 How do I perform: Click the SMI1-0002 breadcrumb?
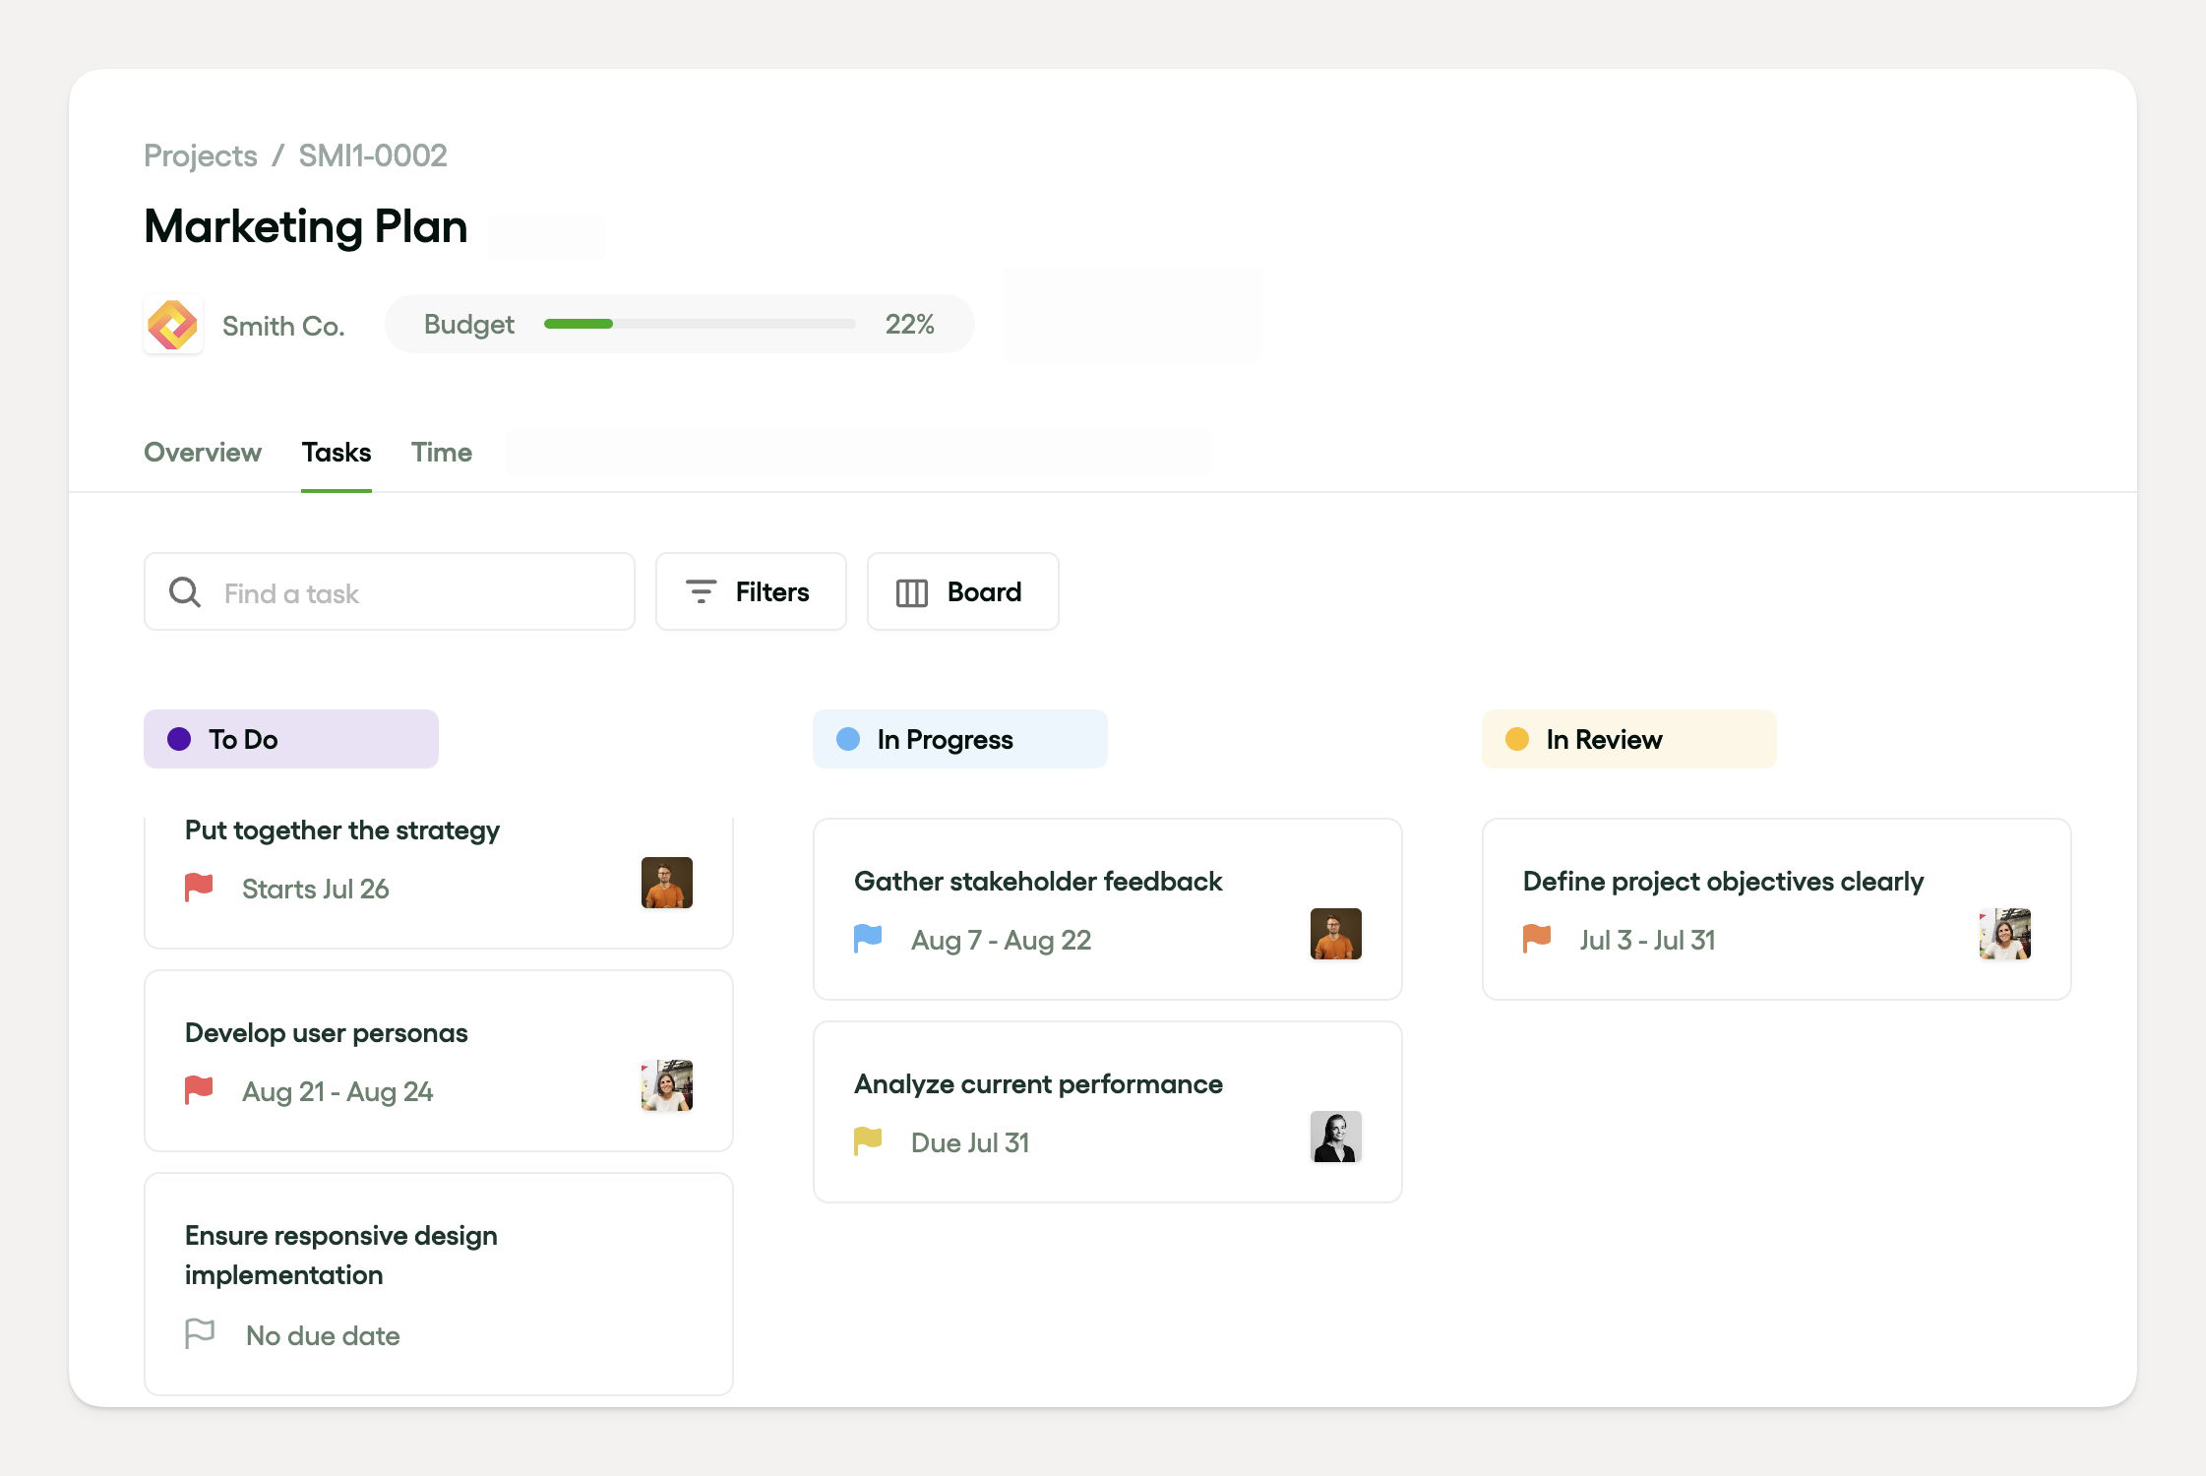[x=373, y=156]
